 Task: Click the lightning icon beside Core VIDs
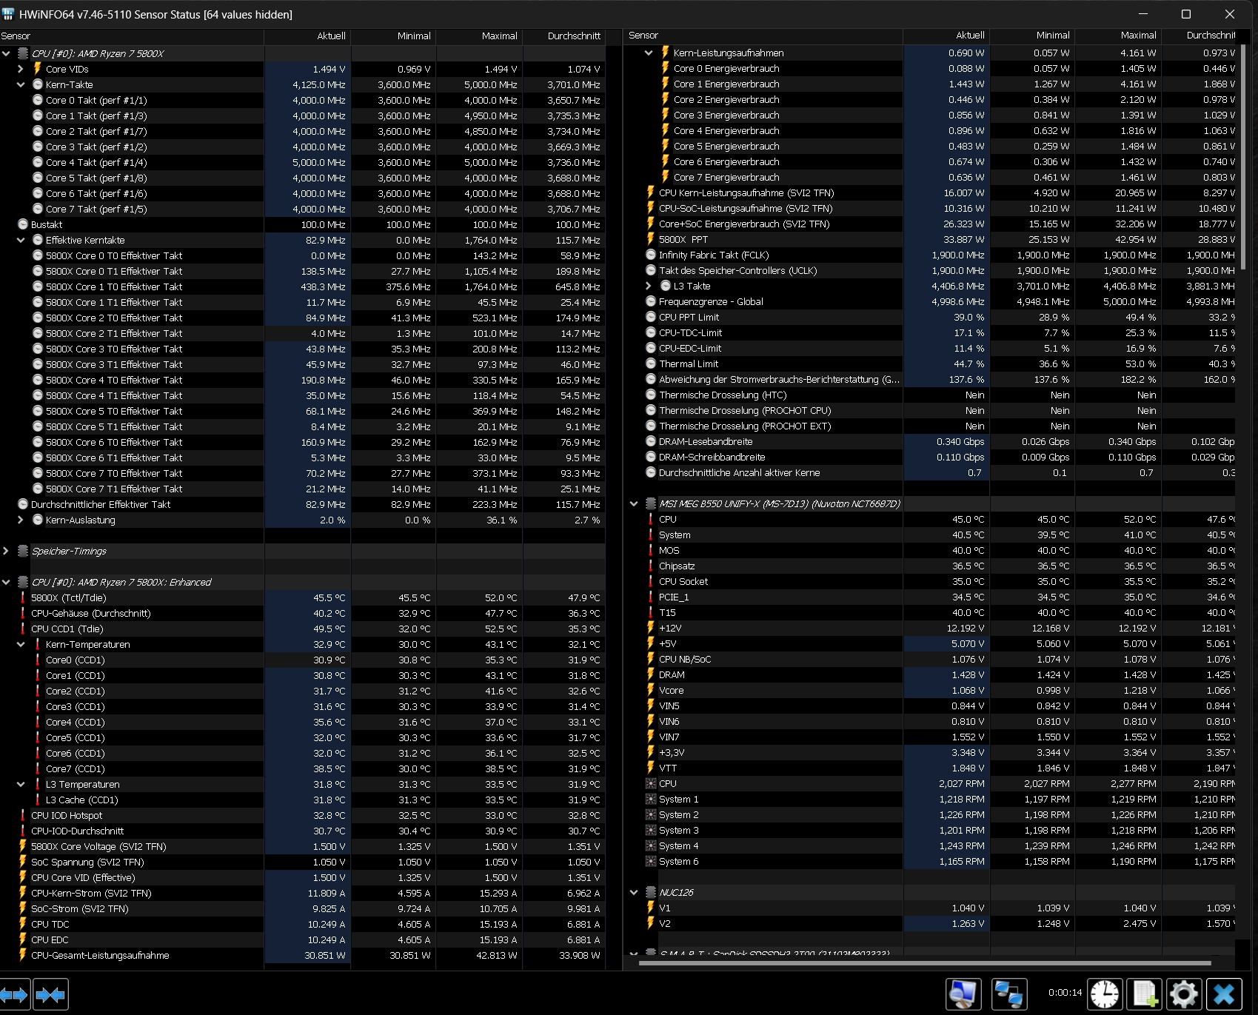point(38,69)
